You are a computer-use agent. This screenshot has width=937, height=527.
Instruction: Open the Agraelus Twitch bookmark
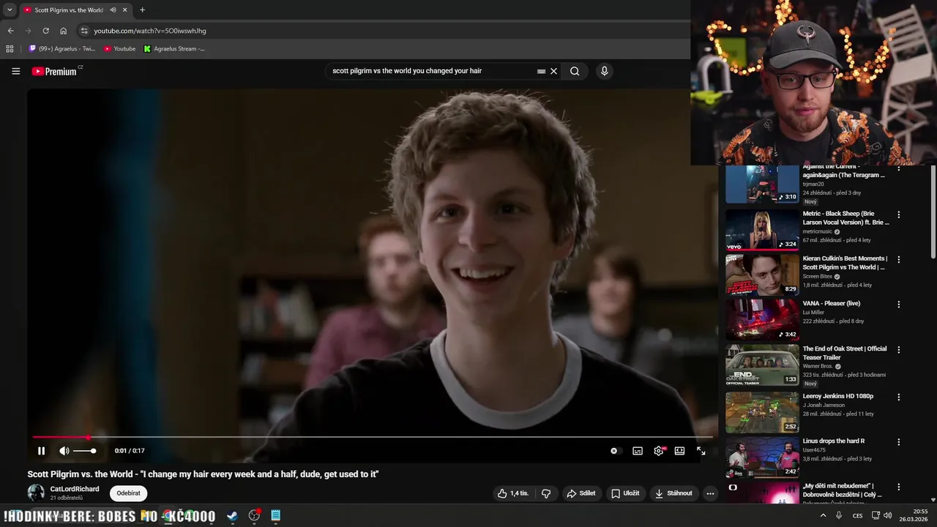coord(61,49)
